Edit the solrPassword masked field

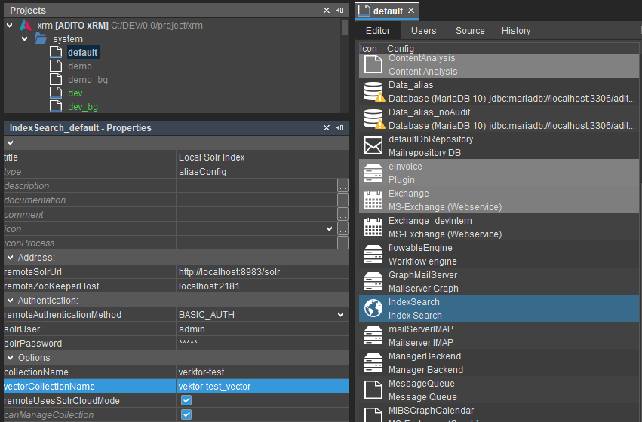click(x=263, y=343)
